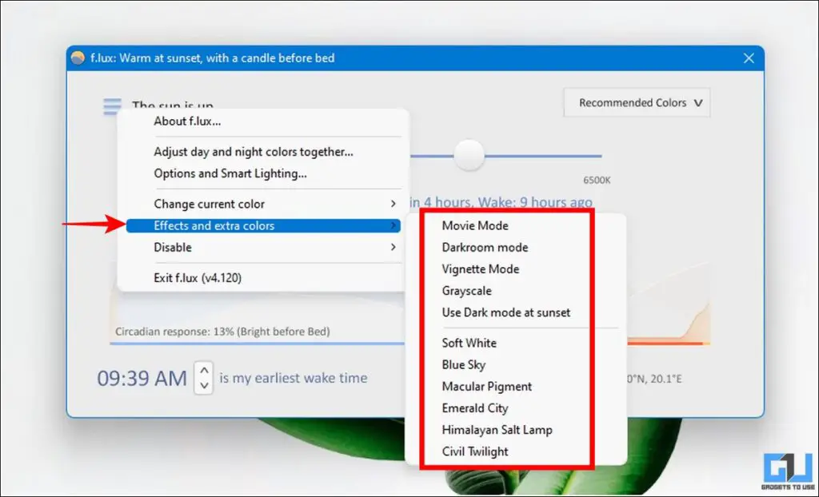Open About f.lux... menu entry
The width and height of the screenshot is (819, 497).
point(263,121)
